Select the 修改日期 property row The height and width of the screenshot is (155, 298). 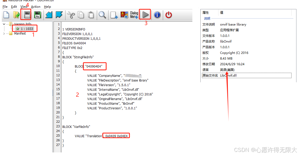(x=247, y=64)
